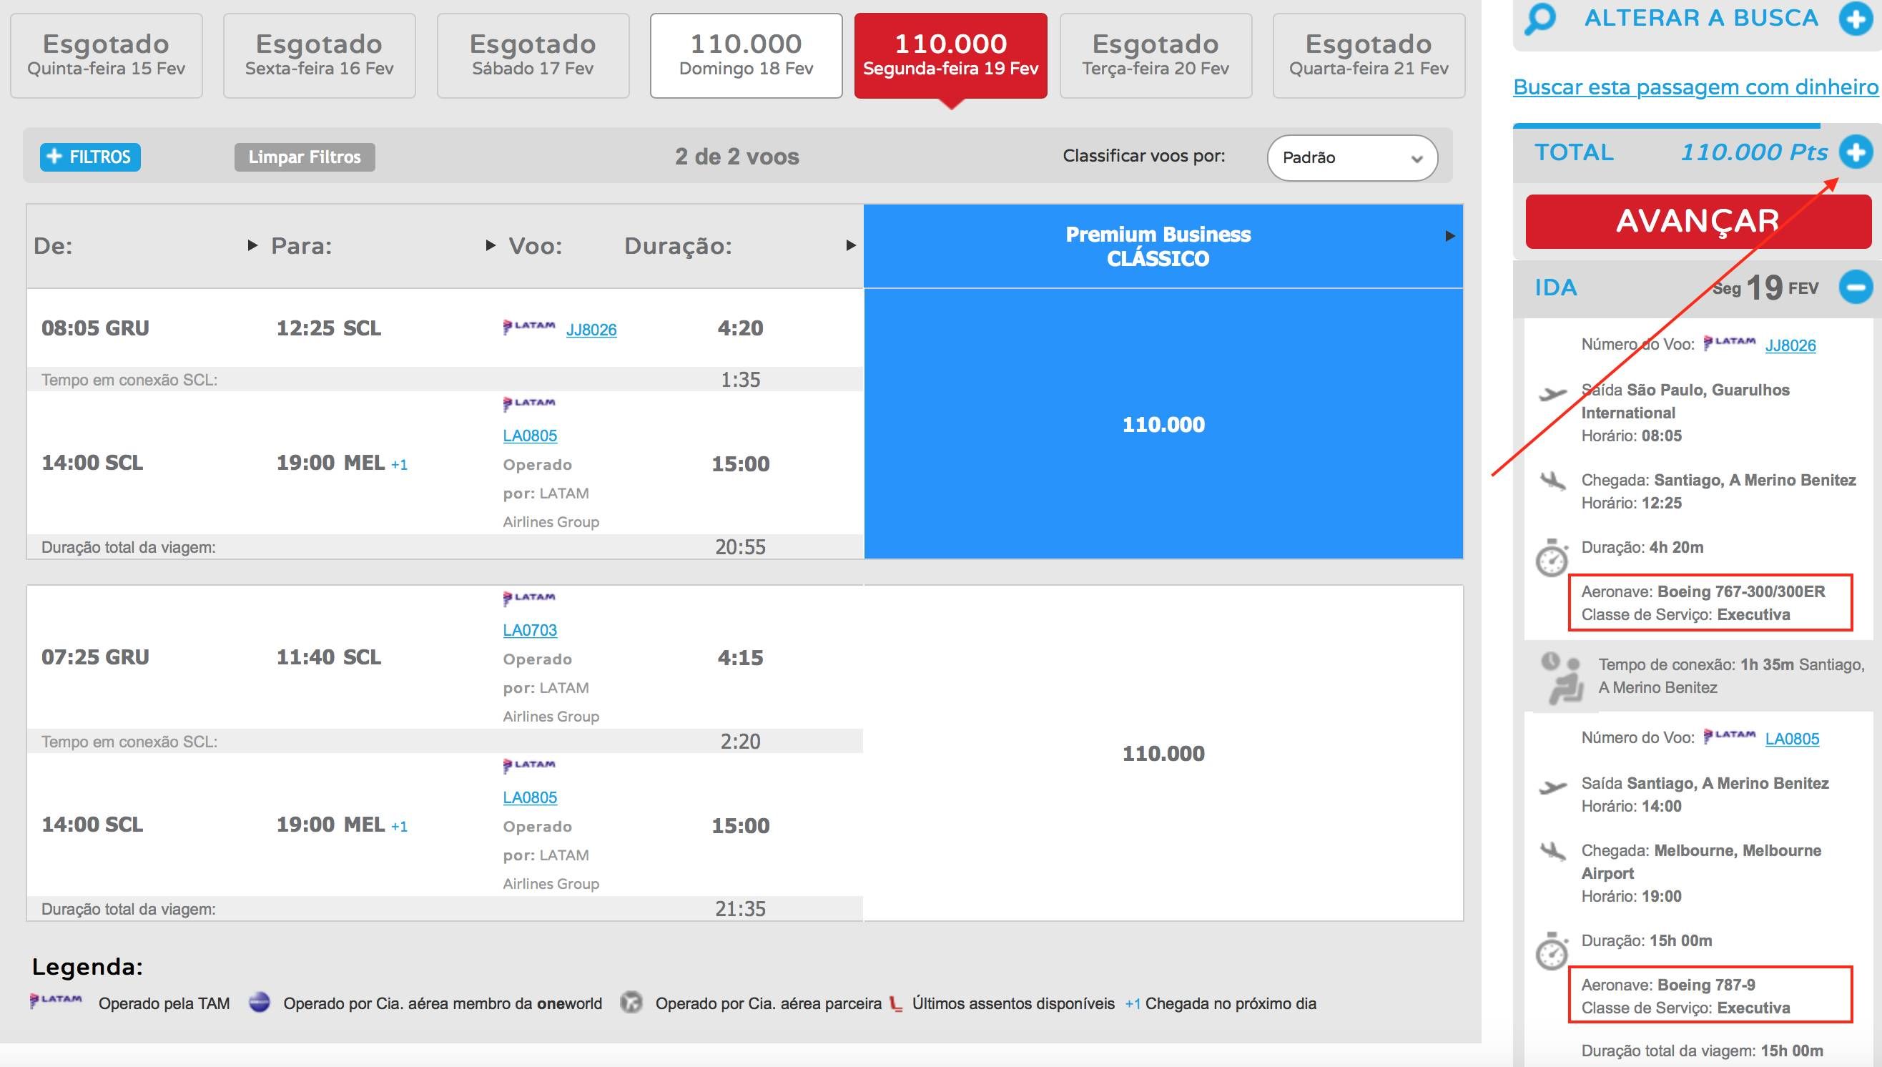Click the LATAM logo beside sidebar flight JJ8026
Image resolution: width=1882 pixels, height=1067 pixels.
click(1729, 343)
